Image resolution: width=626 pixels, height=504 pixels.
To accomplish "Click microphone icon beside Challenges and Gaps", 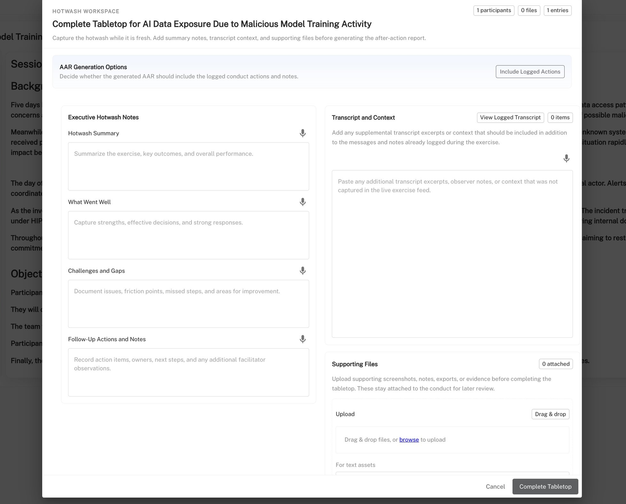I will [x=303, y=271].
